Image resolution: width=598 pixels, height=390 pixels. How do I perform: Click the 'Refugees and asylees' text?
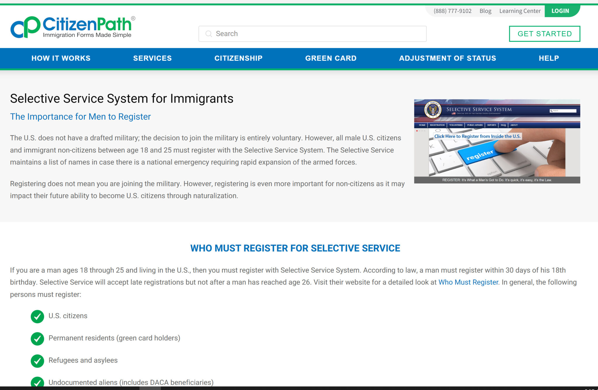coord(83,360)
